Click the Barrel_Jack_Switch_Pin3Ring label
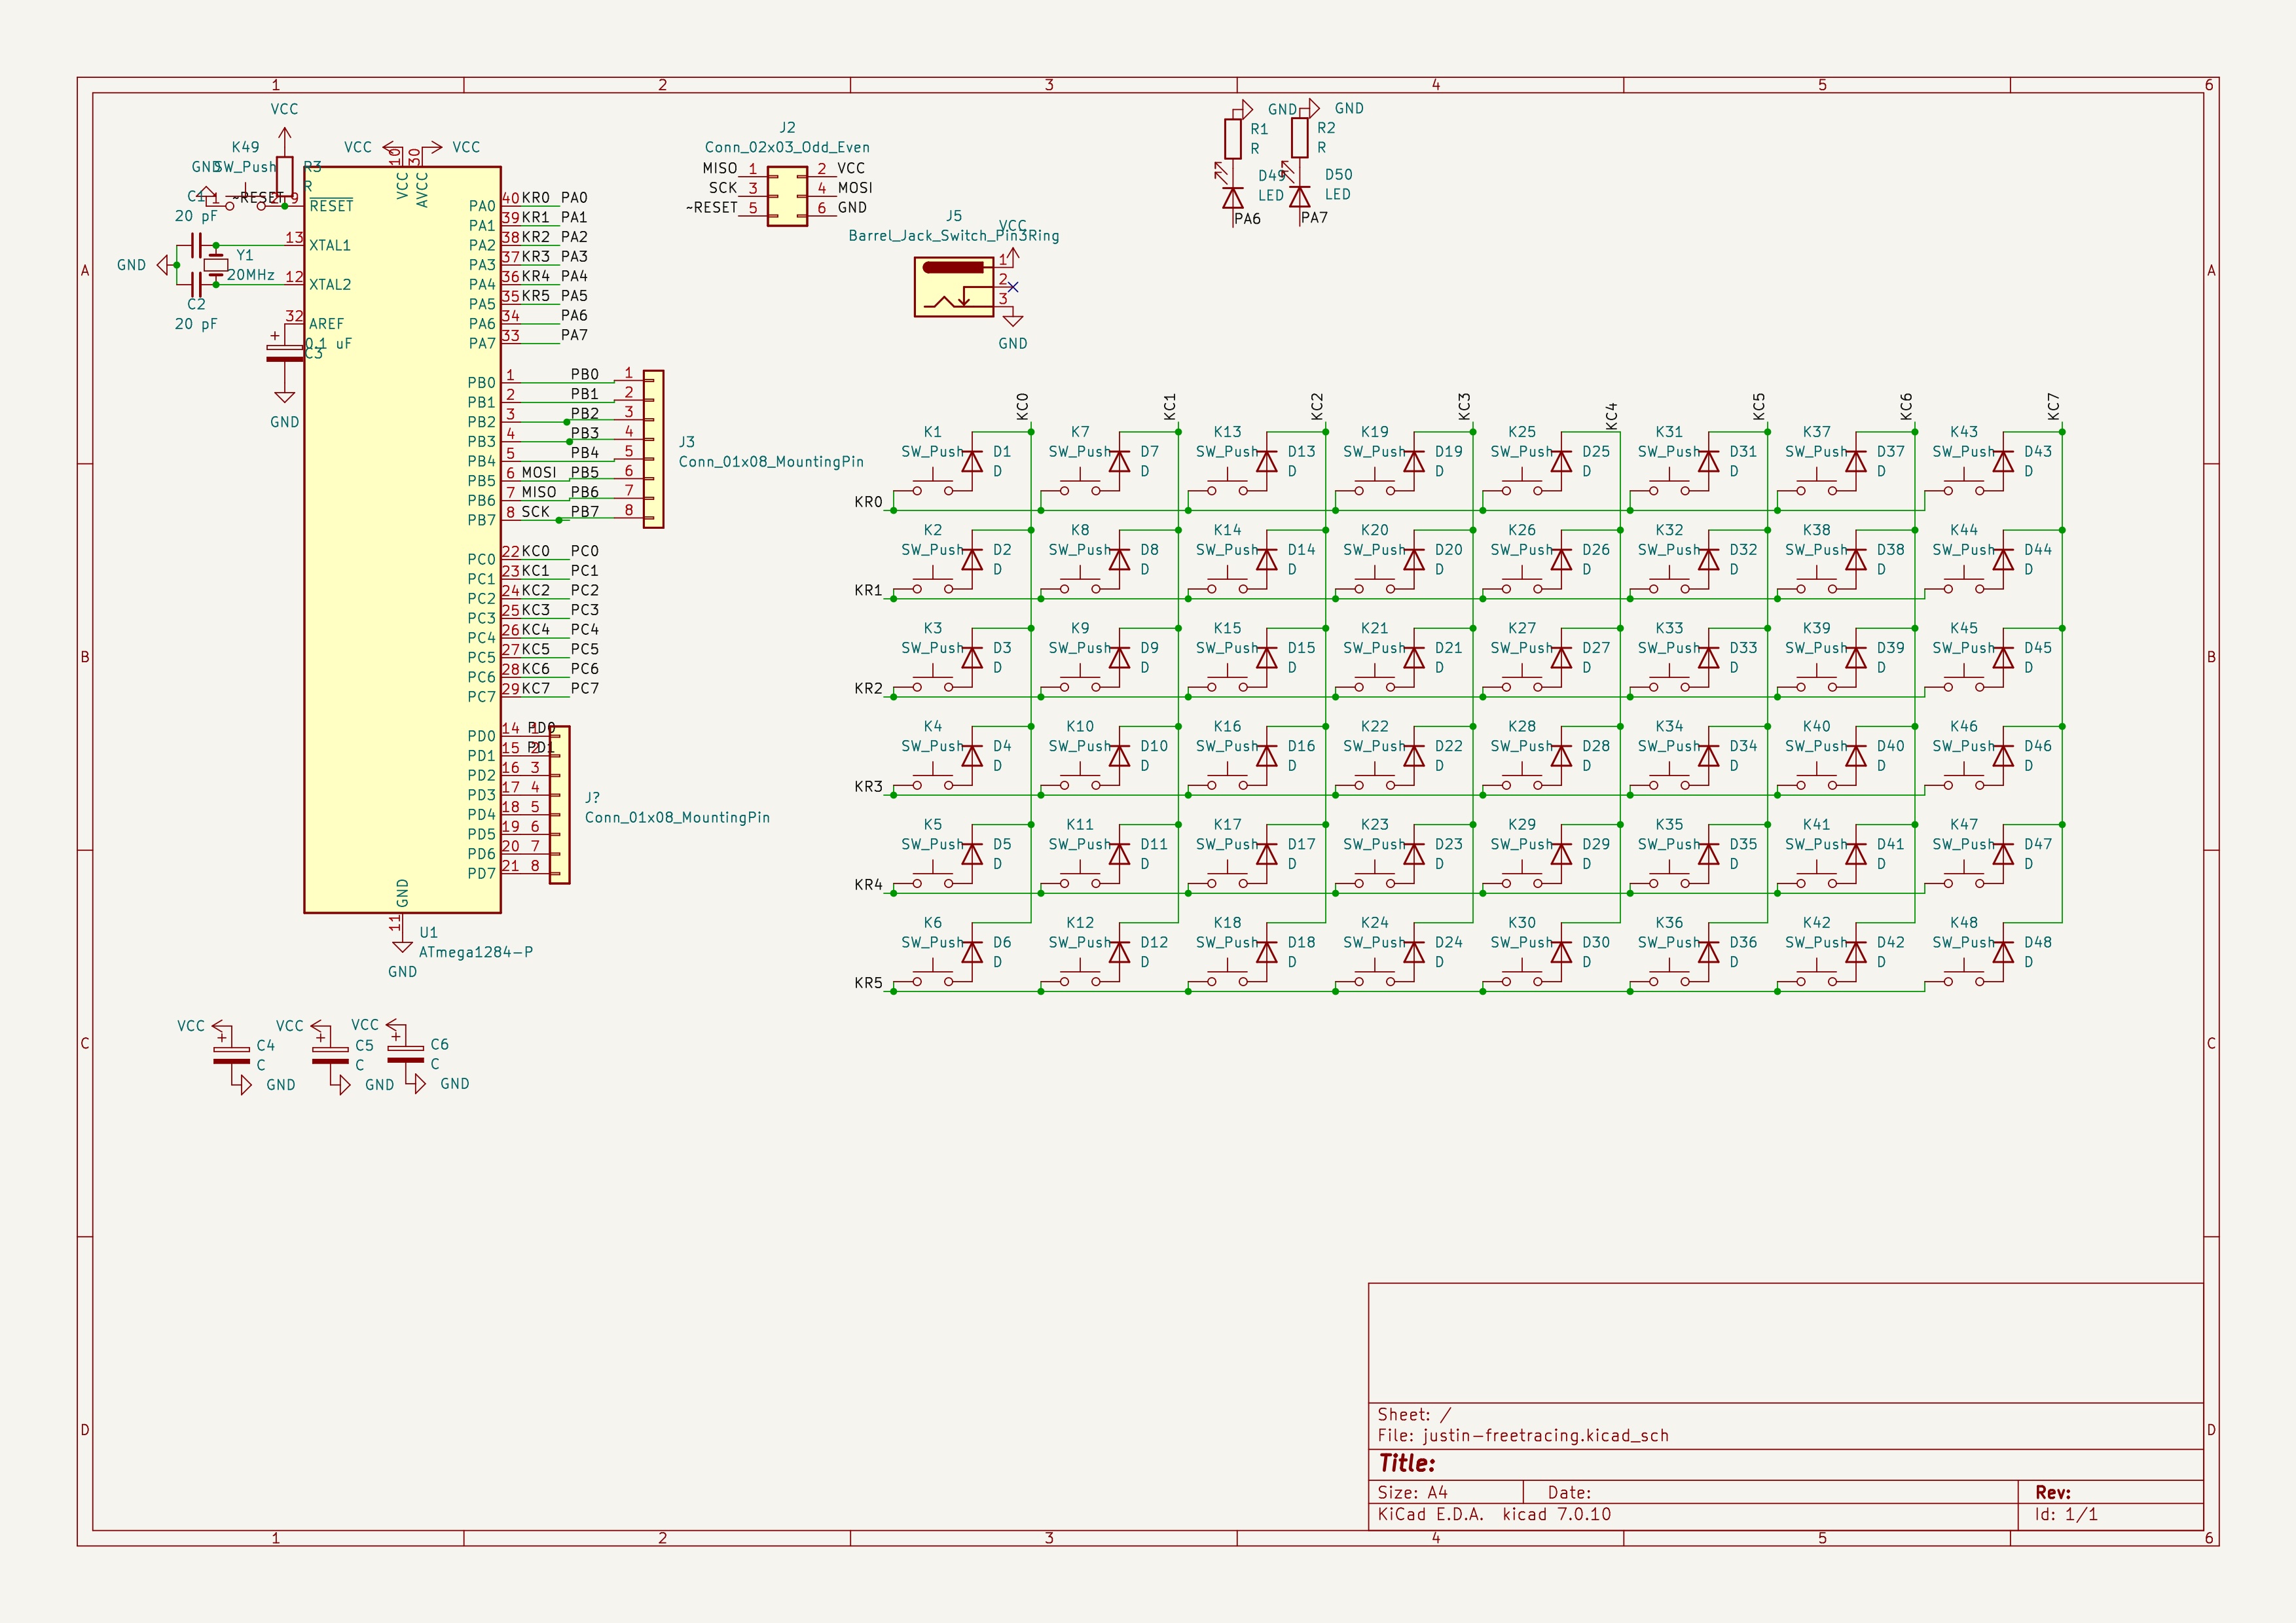Screen dimensions: 2296x1623 (x=954, y=236)
